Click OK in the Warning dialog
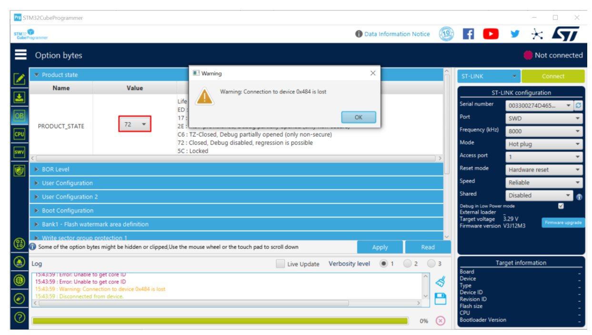This screenshot has width=592, height=335. pos(359,117)
